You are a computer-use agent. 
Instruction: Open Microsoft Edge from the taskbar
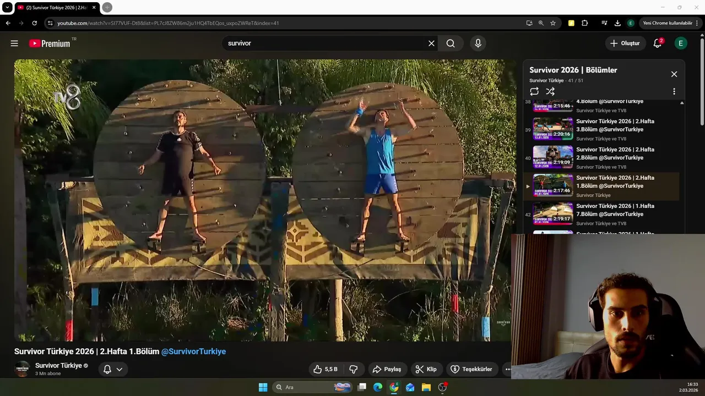[378, 387]
